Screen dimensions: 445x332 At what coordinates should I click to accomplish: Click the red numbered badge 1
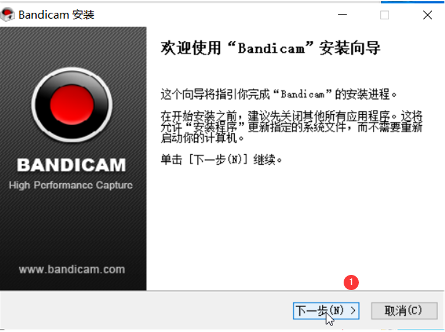pos(351,282)
